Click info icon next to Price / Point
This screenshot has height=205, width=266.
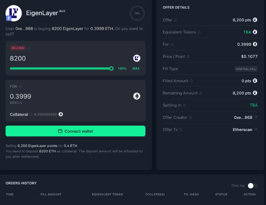coord(188,57)
